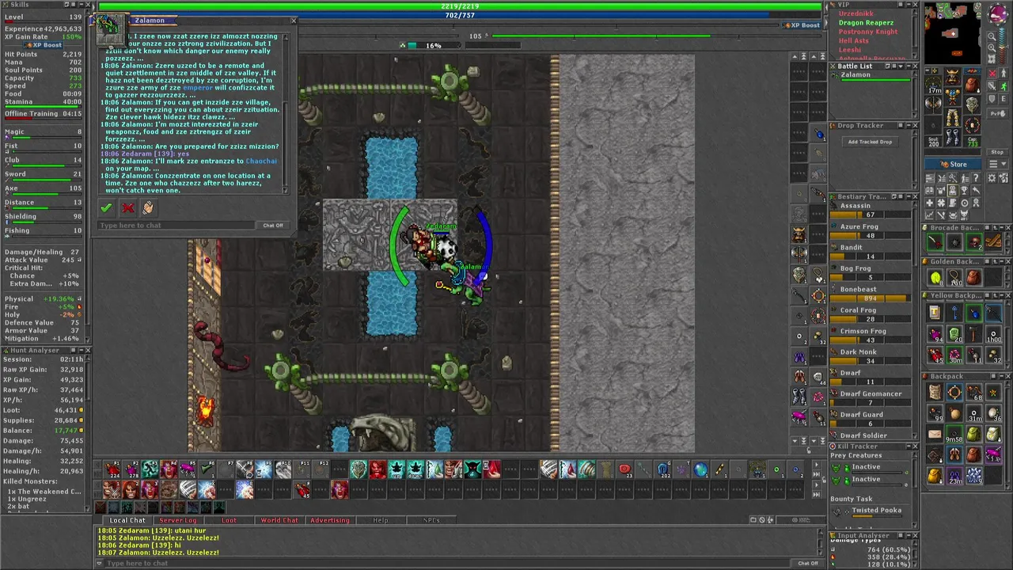
Task: Select Zalamon in the Battle List
Action: (x=871, y=76)
